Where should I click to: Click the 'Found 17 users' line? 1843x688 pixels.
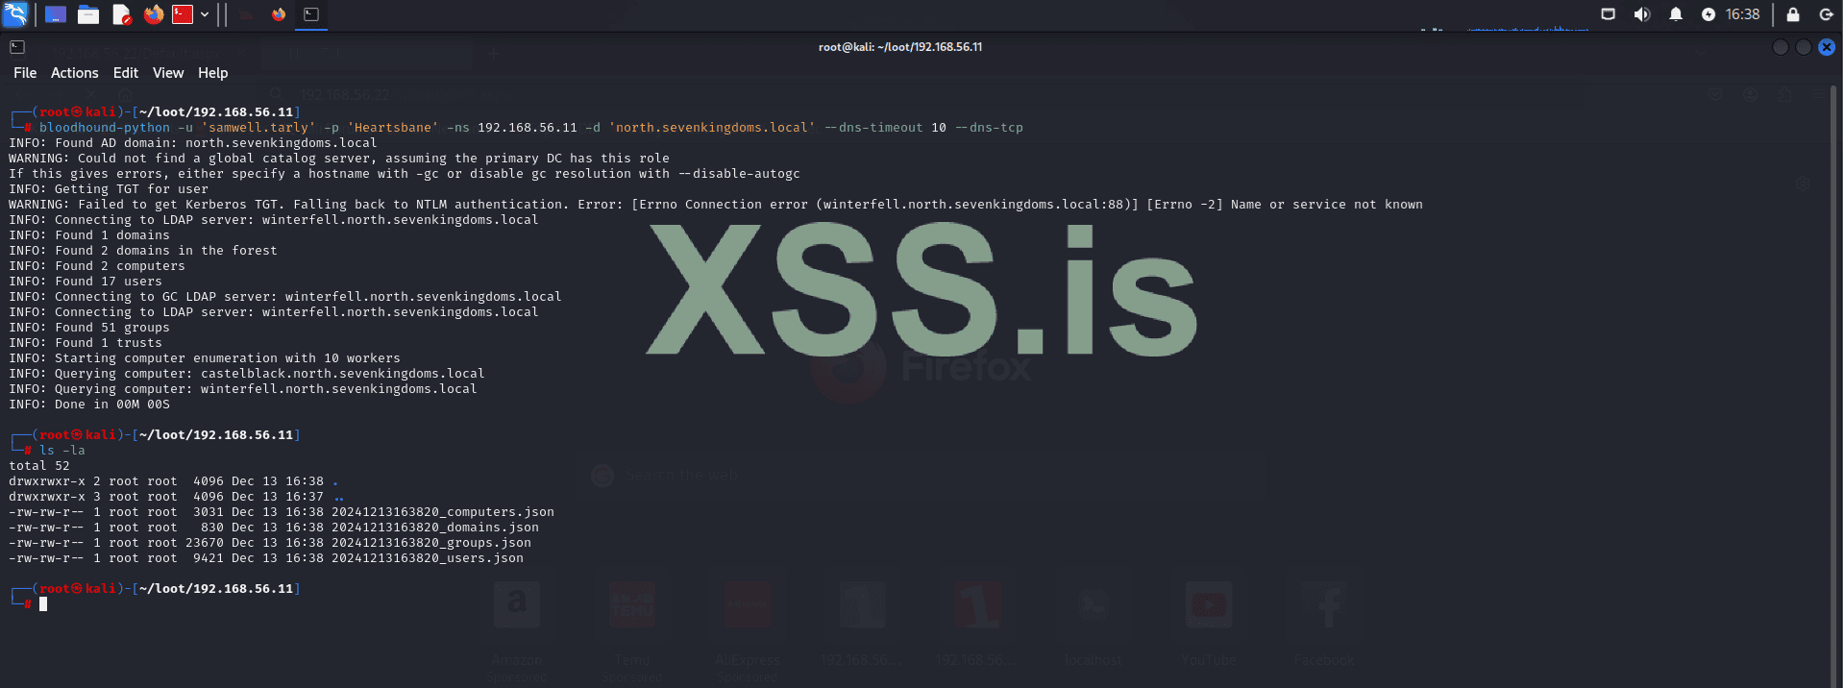point(86,282)
